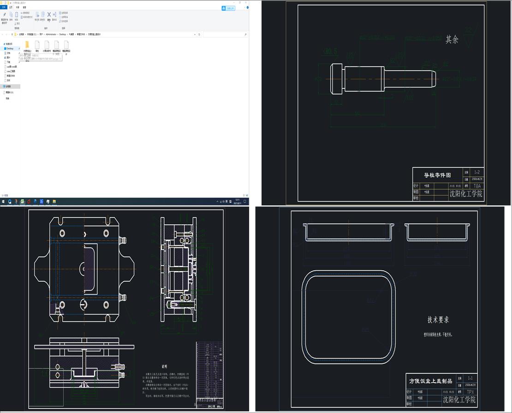Click the Delete X icon in the ribbon

(49, 15)
